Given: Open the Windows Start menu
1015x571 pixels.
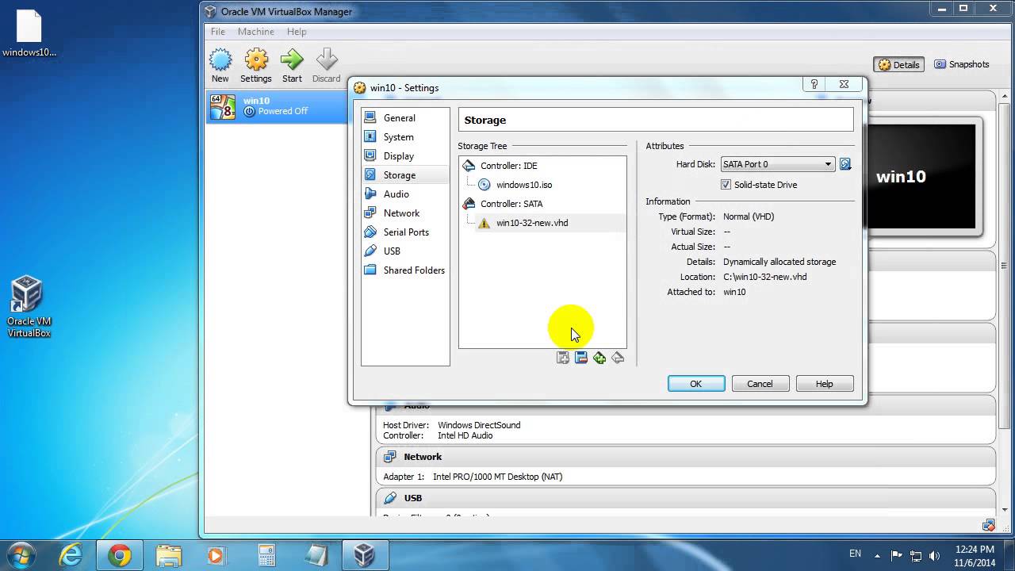Looking at the screenshot, I should pos(22,555).
